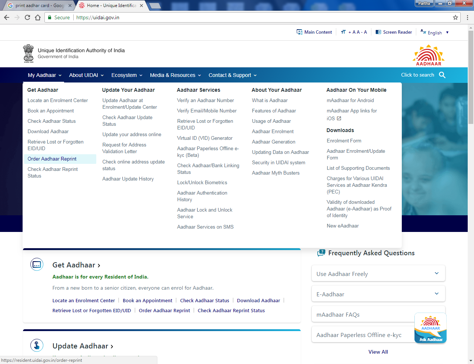The width and height of the screenshot is (474, 364).
Task: Select Aadhaar Services on SMS
Action: click(x=206, y=227)
